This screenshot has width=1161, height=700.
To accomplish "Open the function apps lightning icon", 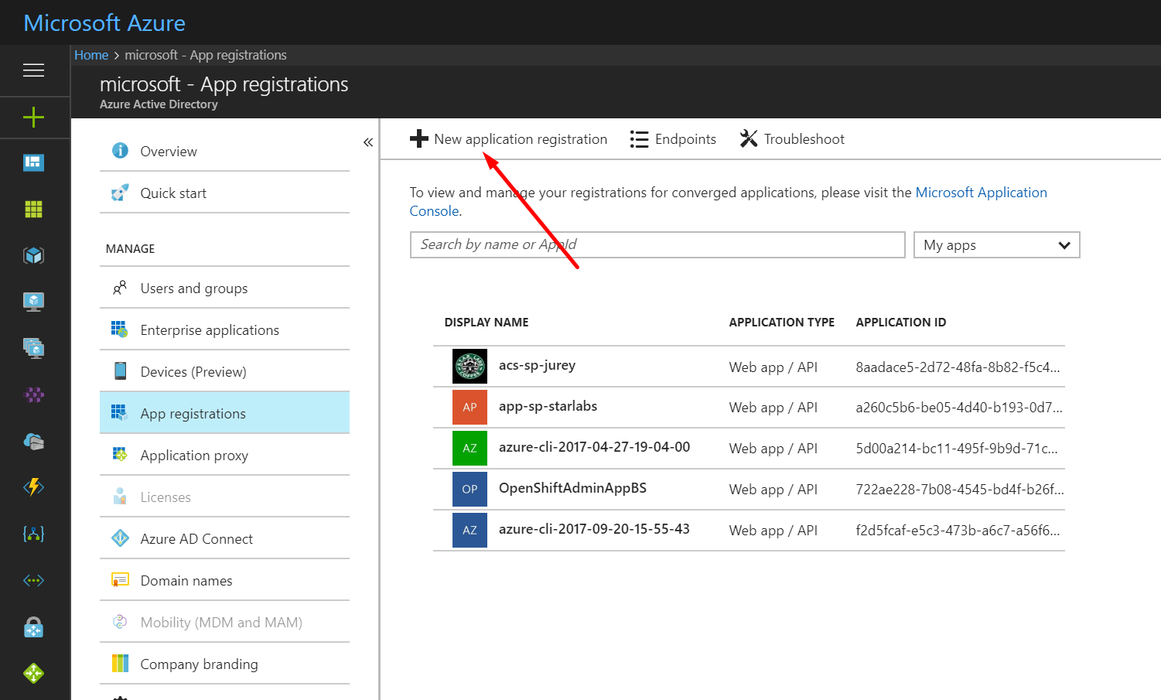I will point(33,487).
